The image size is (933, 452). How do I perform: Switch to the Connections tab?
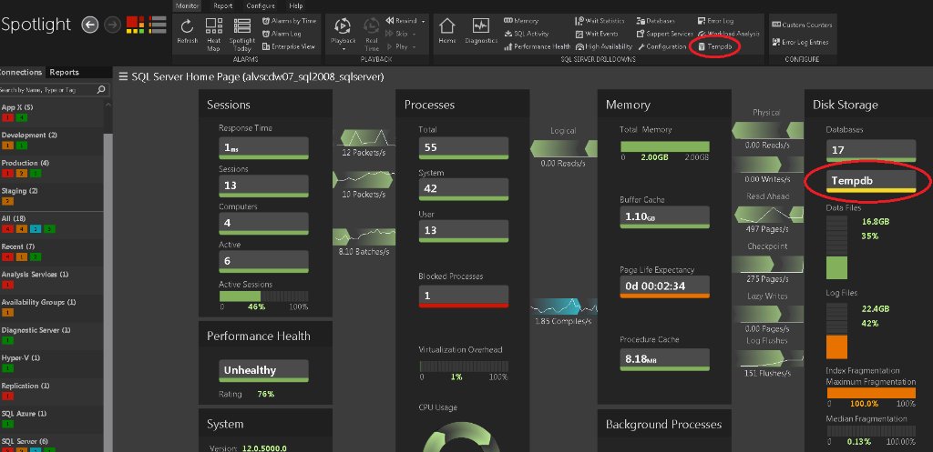(x=22, y=73)
